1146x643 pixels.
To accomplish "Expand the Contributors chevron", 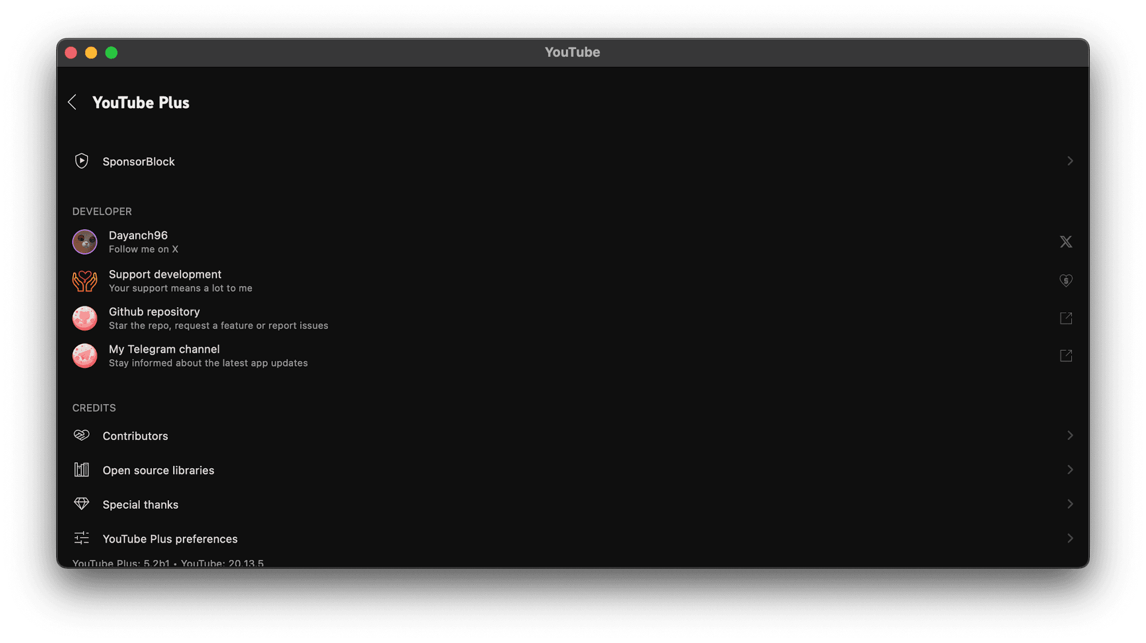I will tap(1070, 436).
